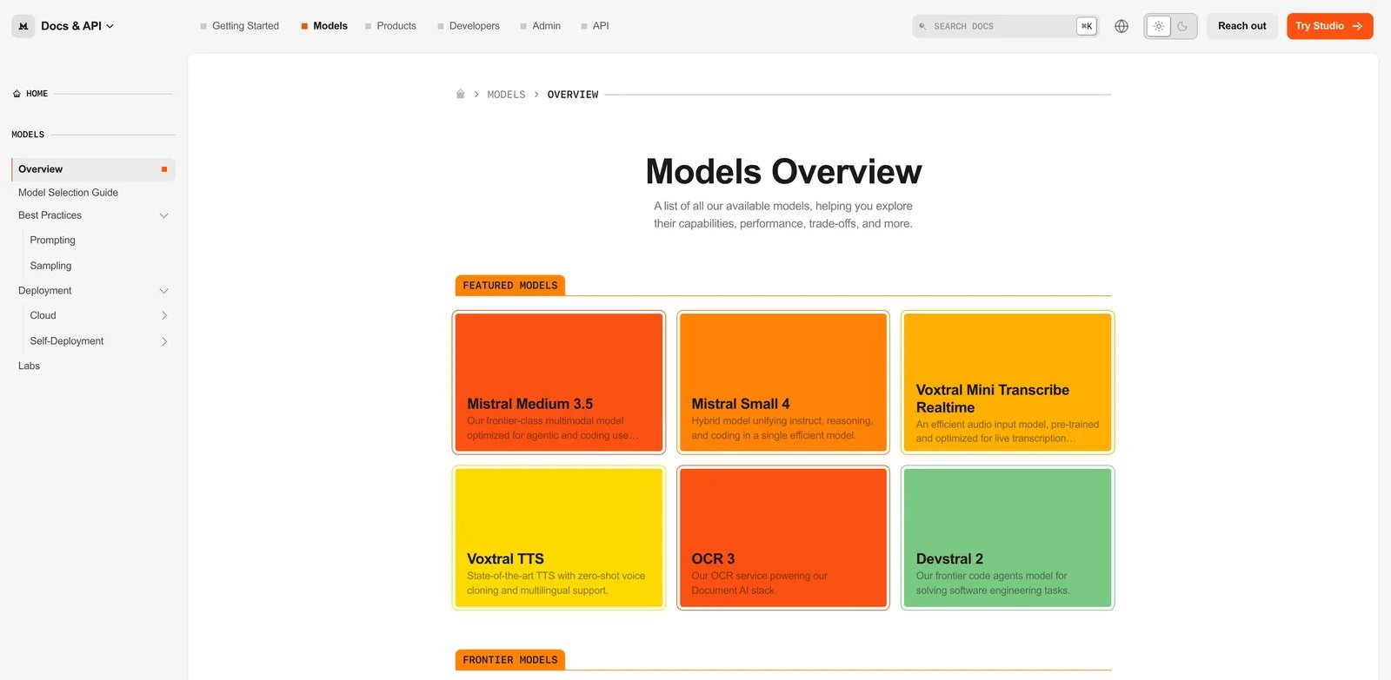Viewport: 1391px width, 680px height.
Task: Open Model Selection Guide page
Action: coord(68,193)
